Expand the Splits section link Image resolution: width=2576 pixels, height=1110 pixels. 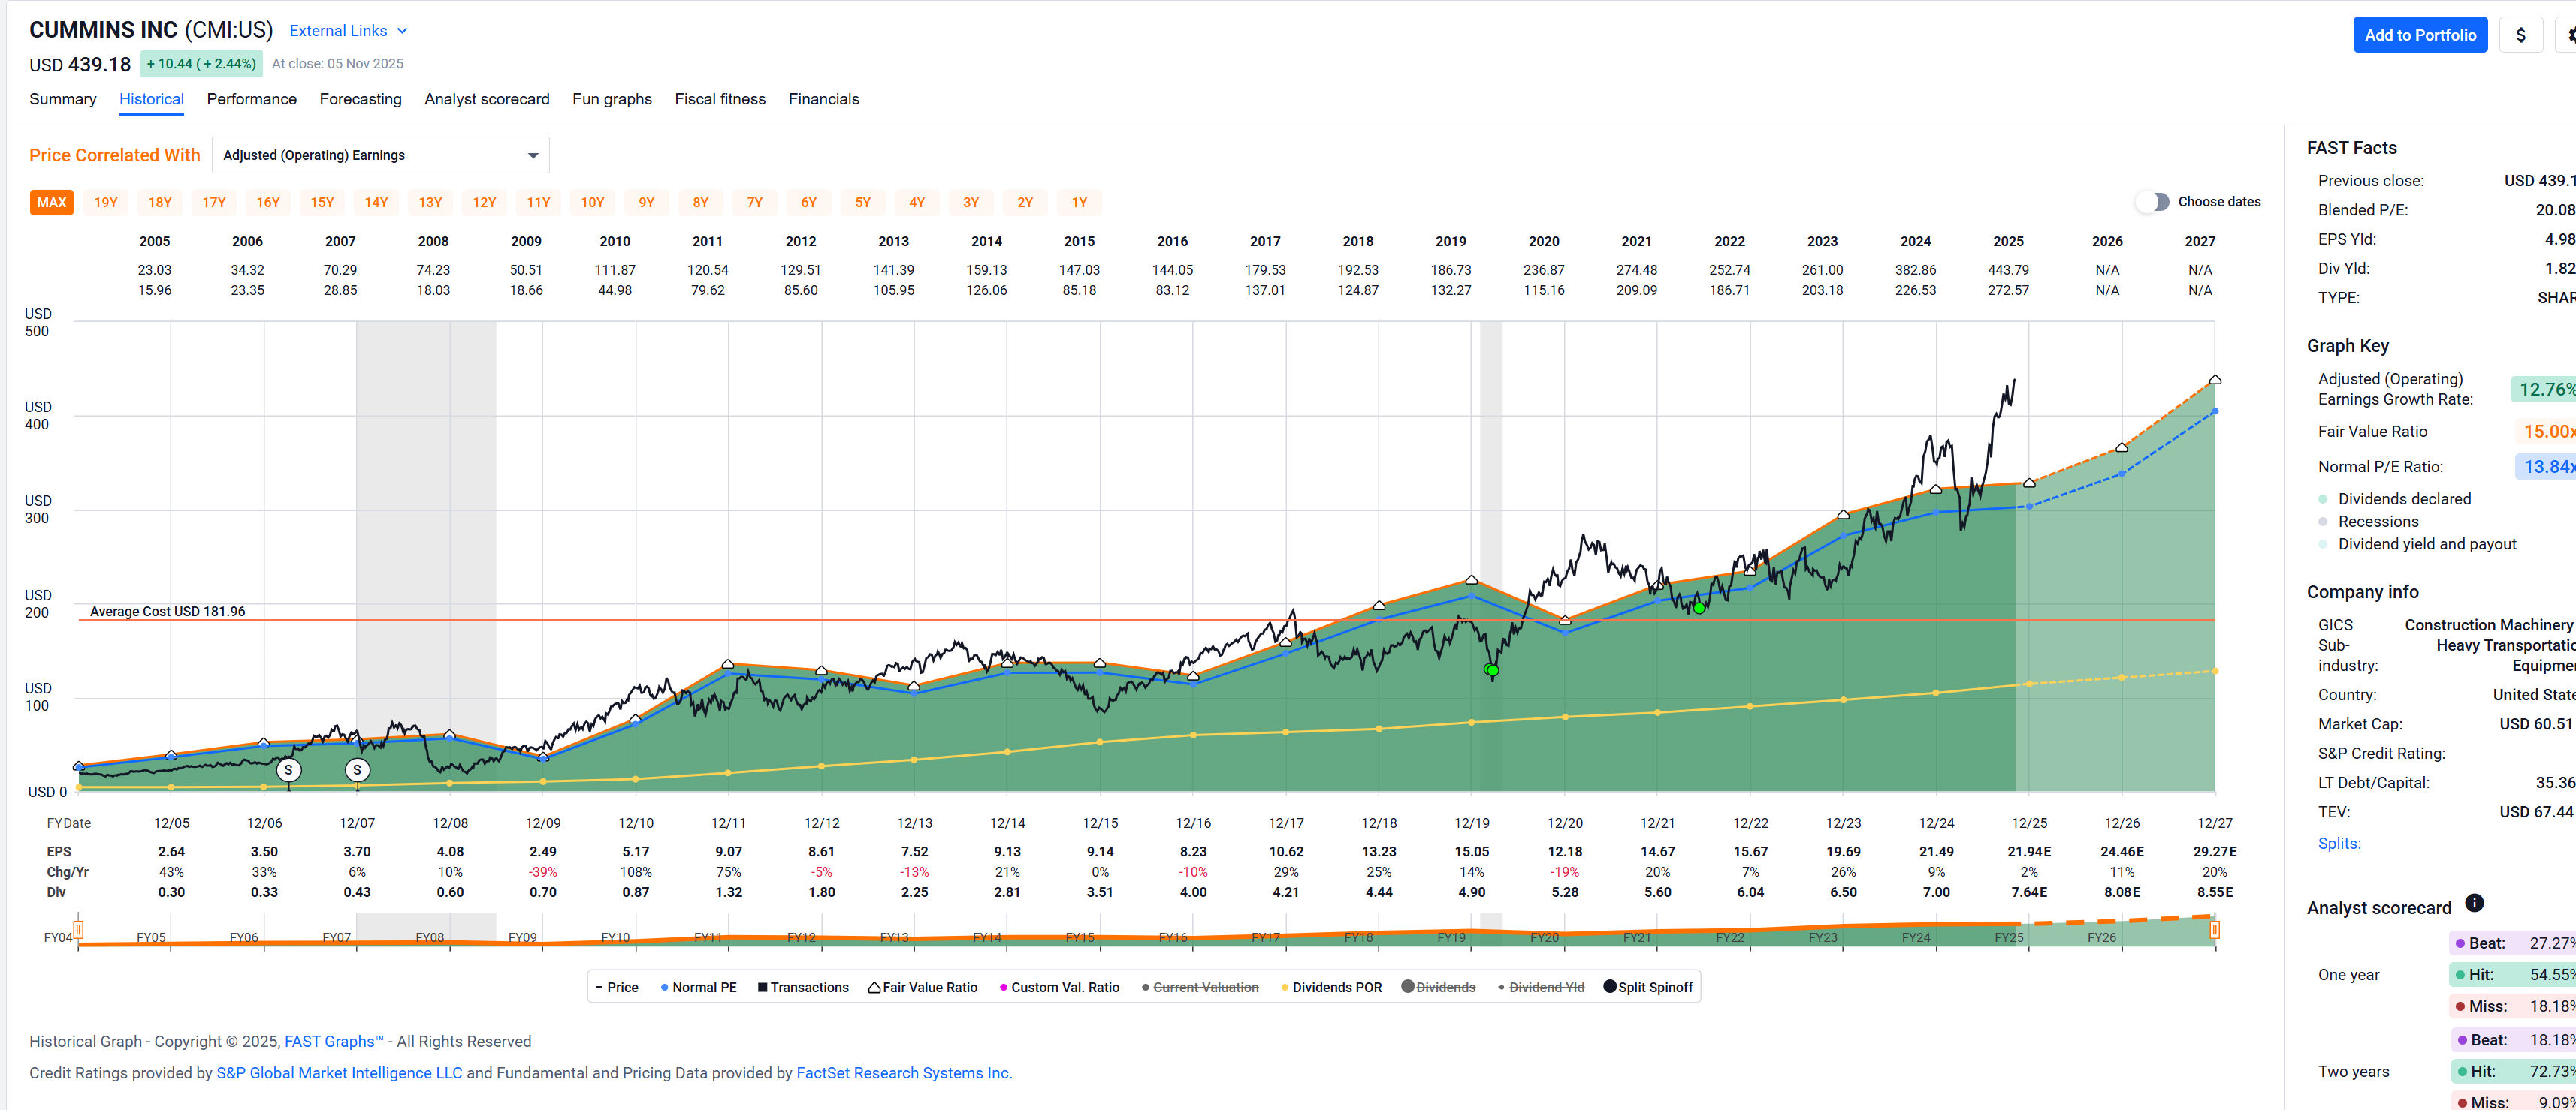[2339, 844]
